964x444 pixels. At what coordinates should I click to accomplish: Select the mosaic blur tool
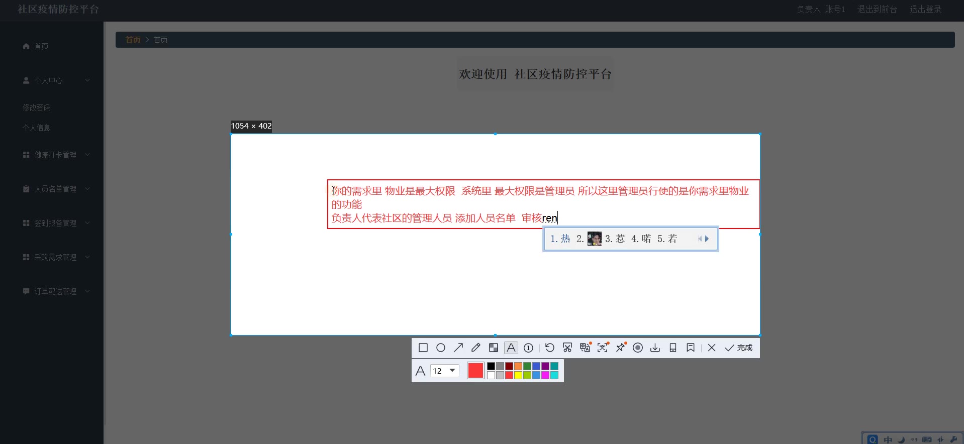(494, 348)
